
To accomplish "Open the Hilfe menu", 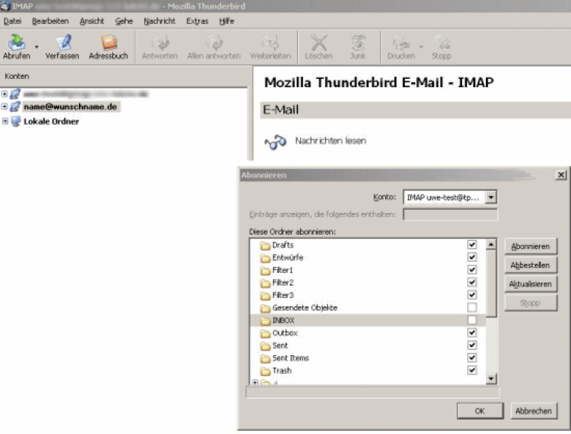I will point(226,21).
